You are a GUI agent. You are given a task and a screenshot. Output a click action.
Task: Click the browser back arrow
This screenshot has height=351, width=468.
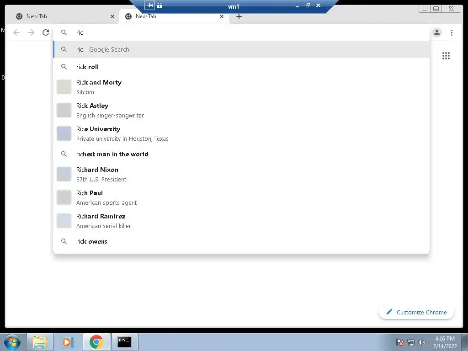(16, 32)
